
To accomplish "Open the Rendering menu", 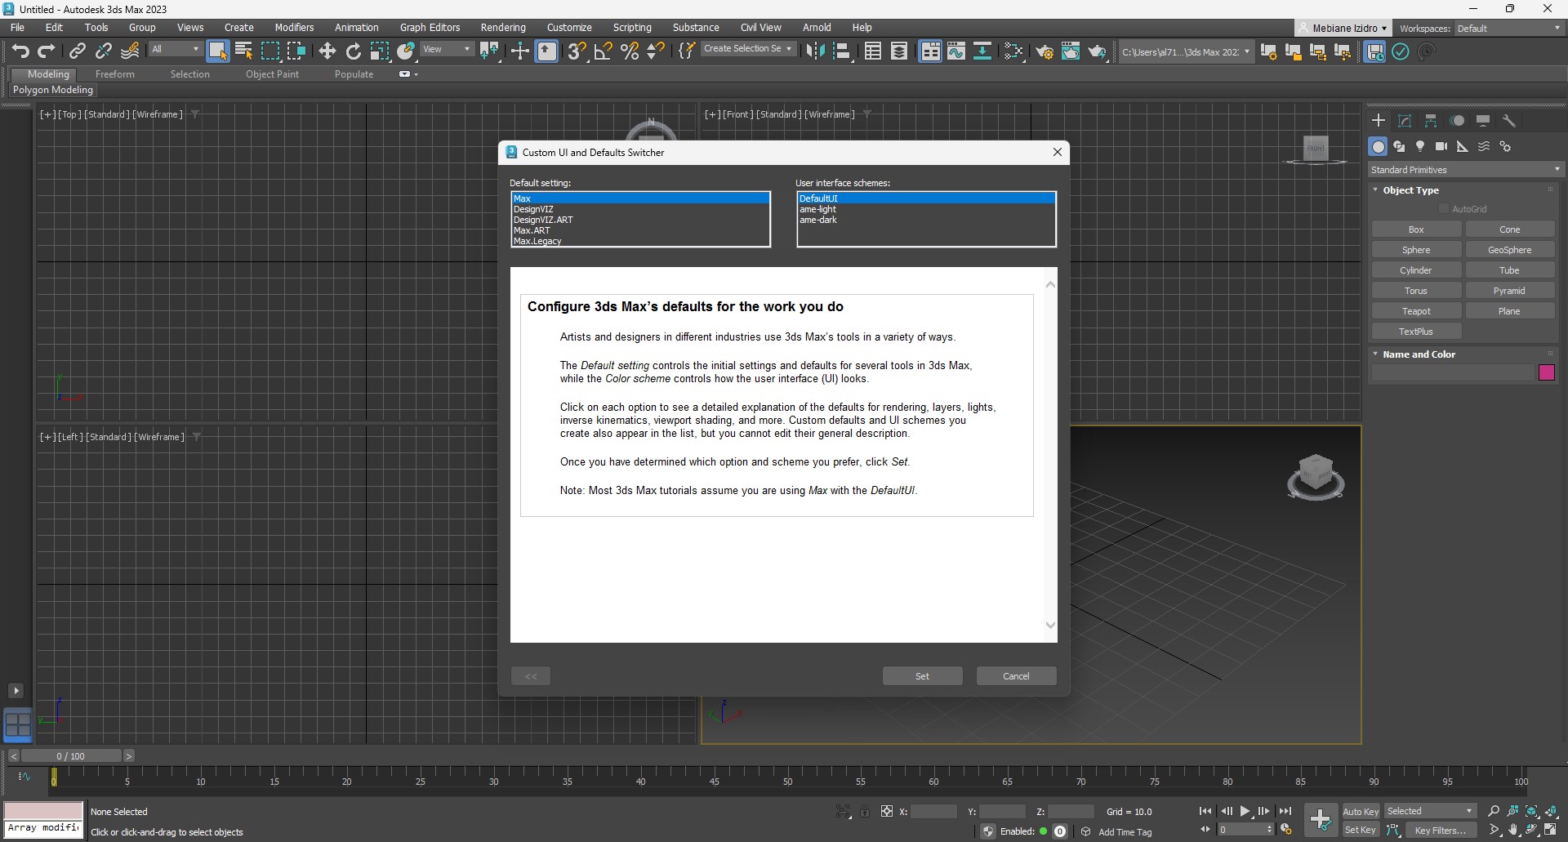I will click(x=502, y=27).
